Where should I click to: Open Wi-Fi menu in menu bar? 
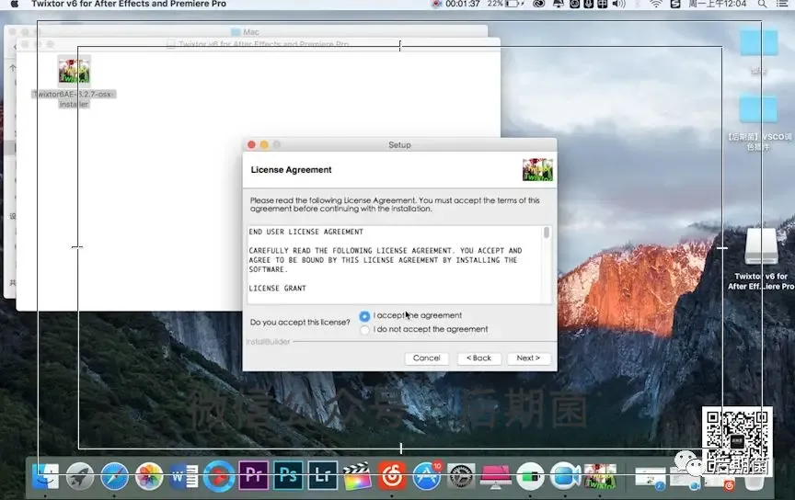(656, 4)
